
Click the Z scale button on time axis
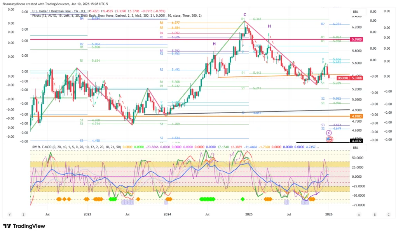(x=23, y=214)
